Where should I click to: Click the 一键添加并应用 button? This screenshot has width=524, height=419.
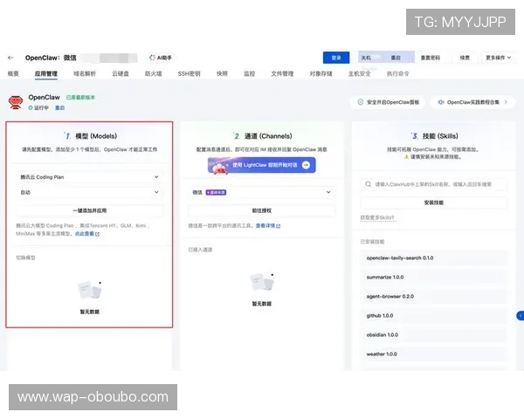point(90,210)
